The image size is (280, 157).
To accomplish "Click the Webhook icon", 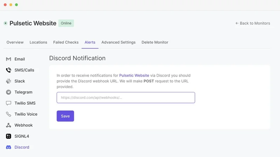I will [8, 125].
